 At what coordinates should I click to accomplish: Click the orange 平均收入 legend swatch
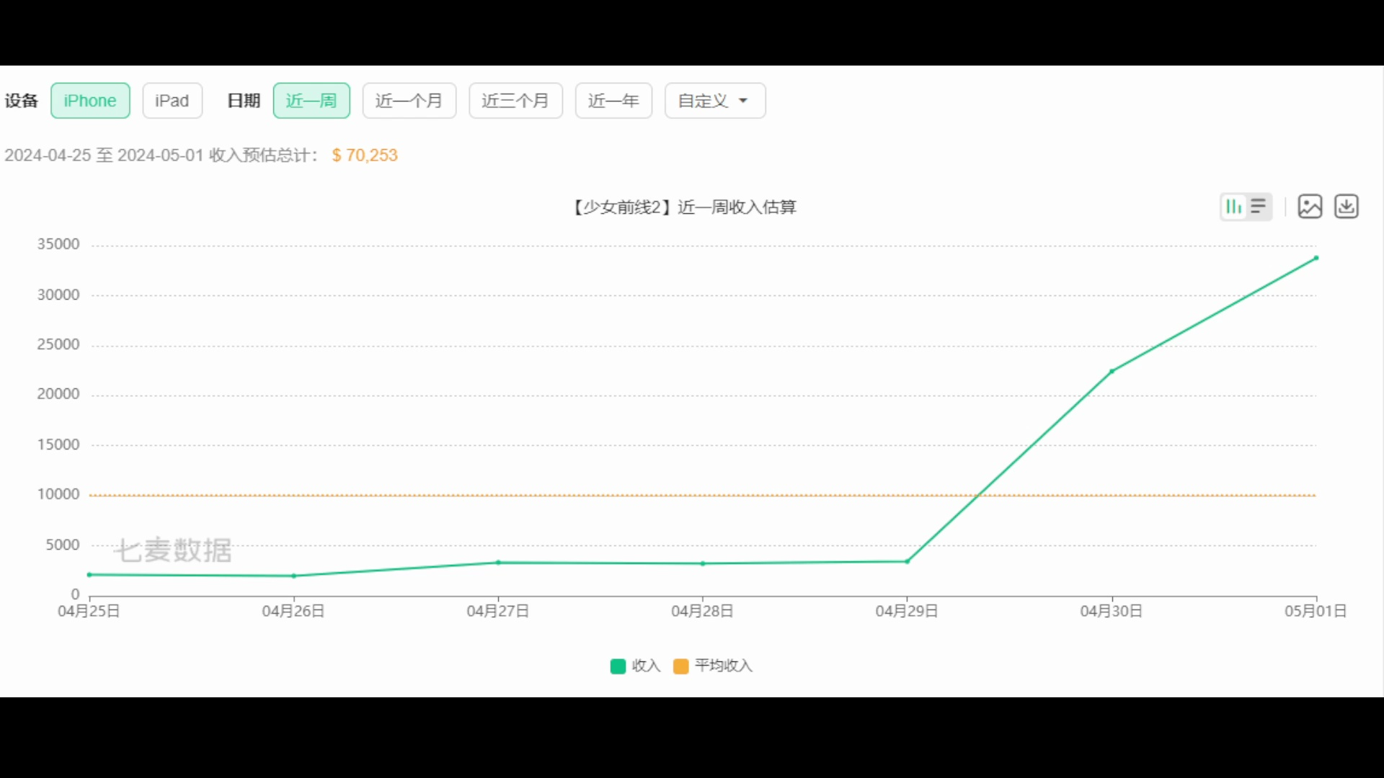pyautogui.click(x=680, y=666)
